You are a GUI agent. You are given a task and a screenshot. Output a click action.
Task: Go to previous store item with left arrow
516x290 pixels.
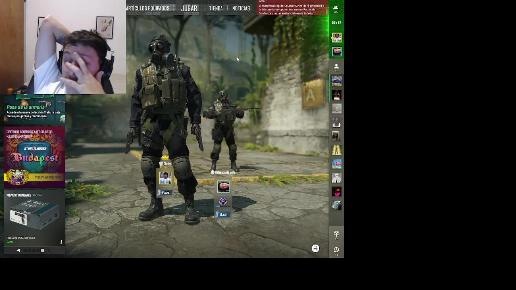[x=18, y=251]
